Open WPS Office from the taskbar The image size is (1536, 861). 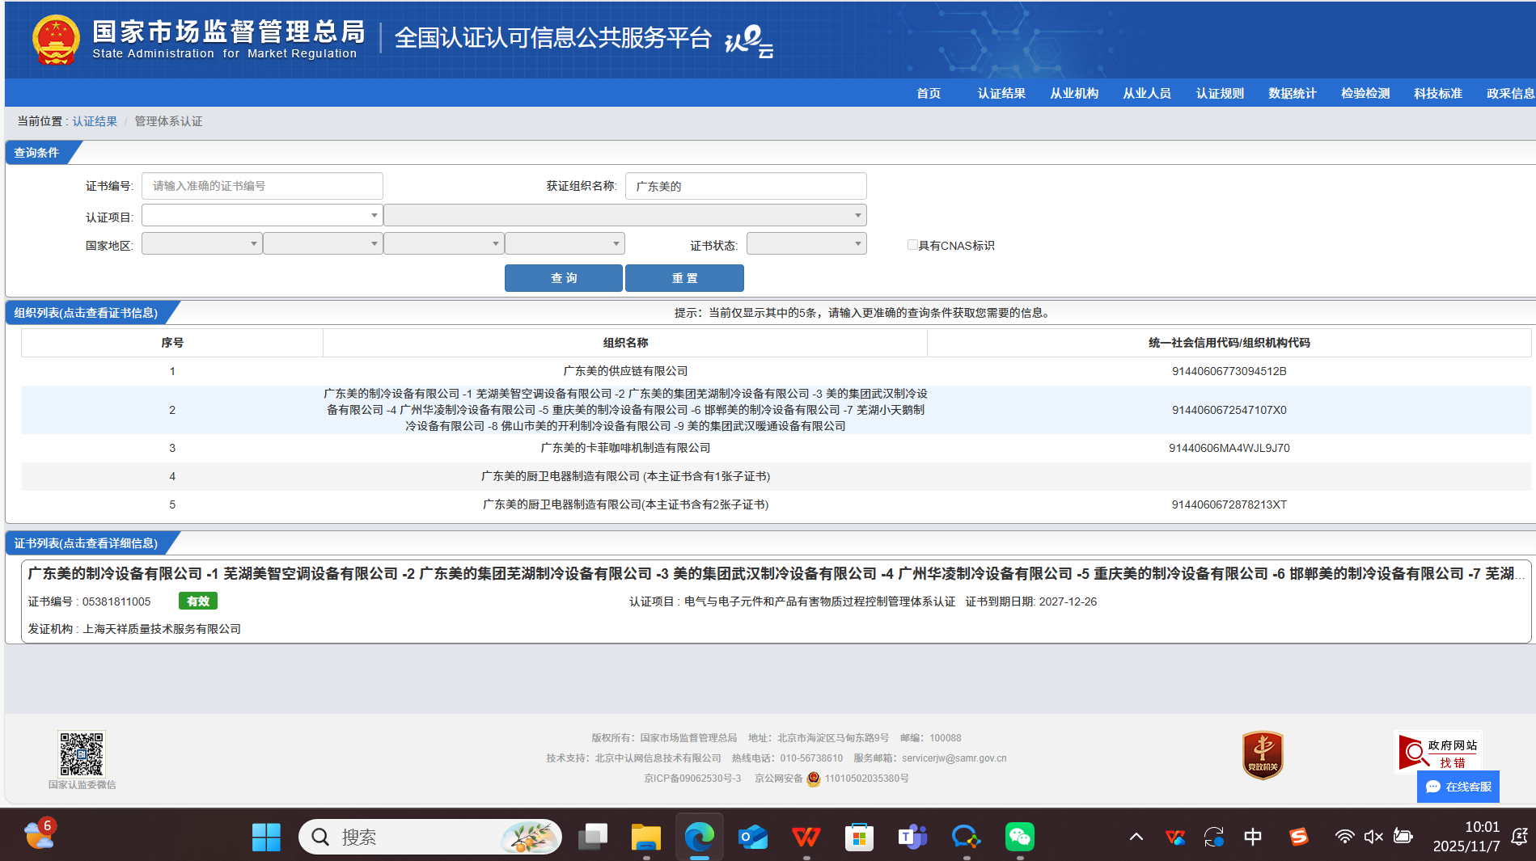pyautogui.click(x=806, y=837)
